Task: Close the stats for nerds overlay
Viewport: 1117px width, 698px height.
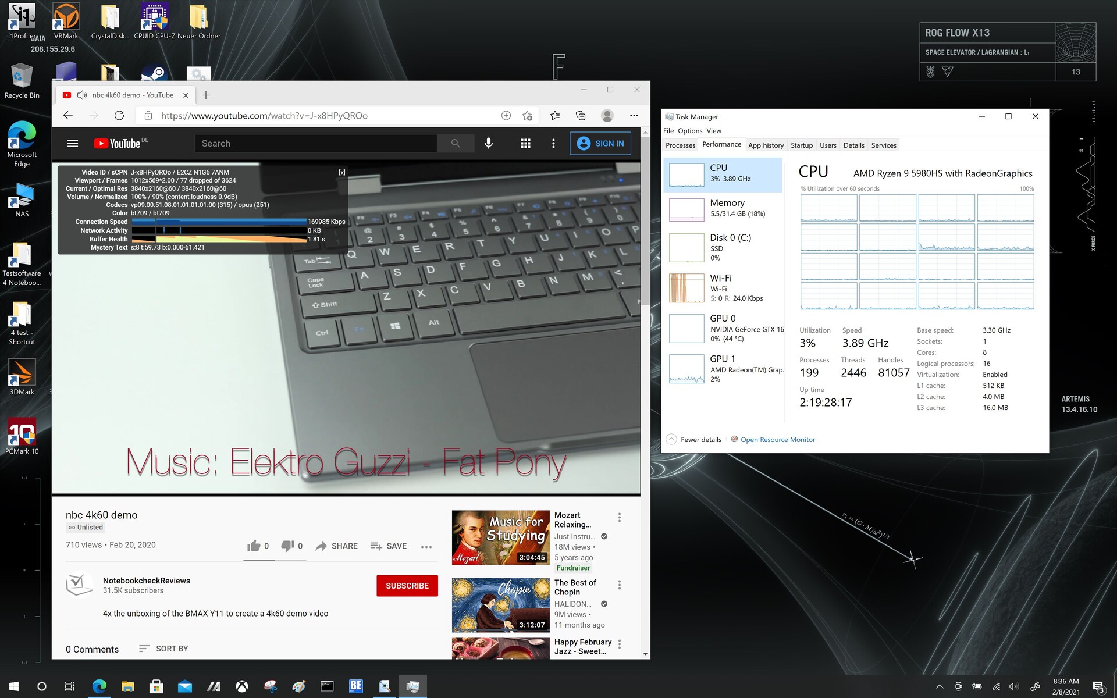Action: tap(342, 172)
